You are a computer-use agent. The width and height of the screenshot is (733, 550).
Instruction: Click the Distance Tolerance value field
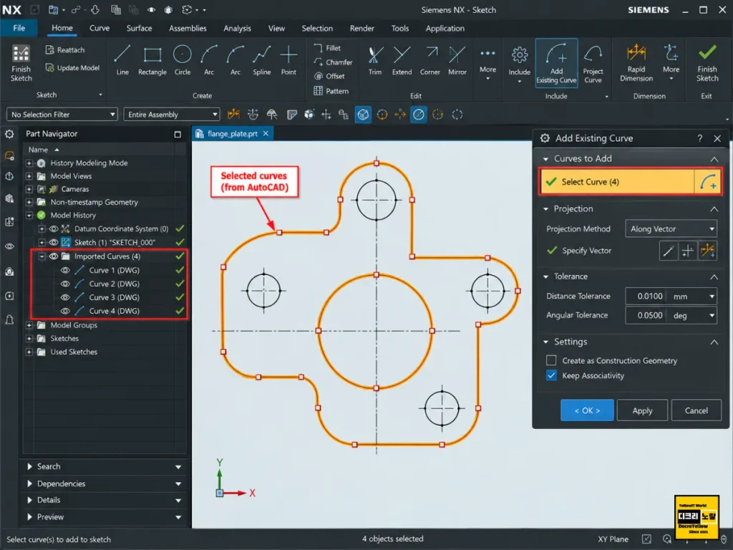pyautogui.click(x=646, y=296)
